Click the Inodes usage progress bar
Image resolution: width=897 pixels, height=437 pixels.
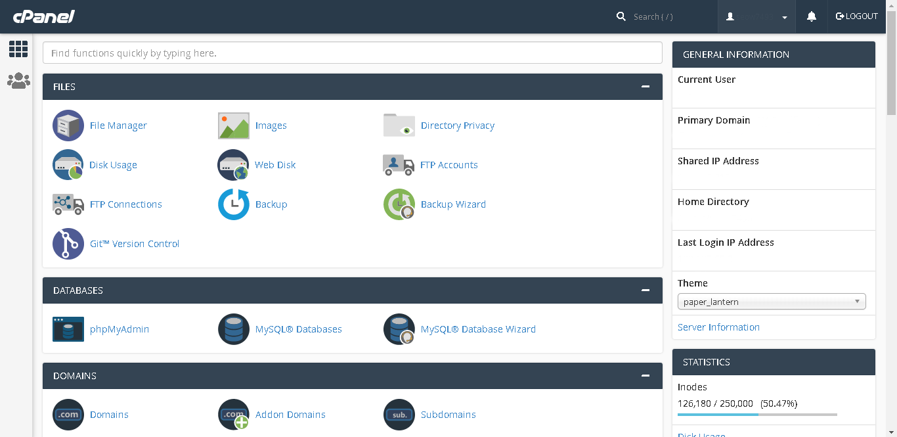757,415
